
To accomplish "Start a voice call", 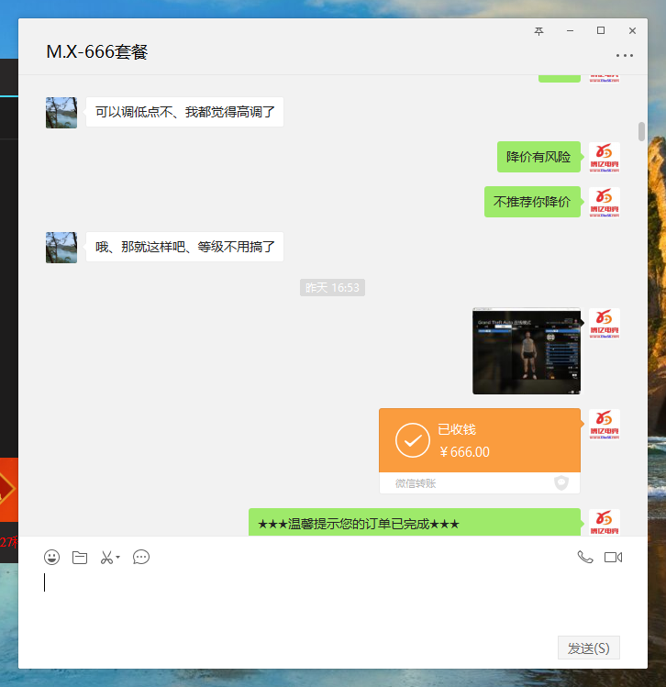I will 585,557.
